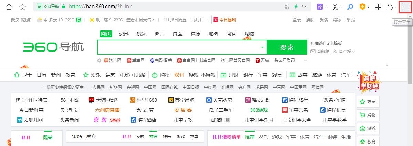Click the 今日福利 button
The image size is (413, 146).
[x=224, y=20]
